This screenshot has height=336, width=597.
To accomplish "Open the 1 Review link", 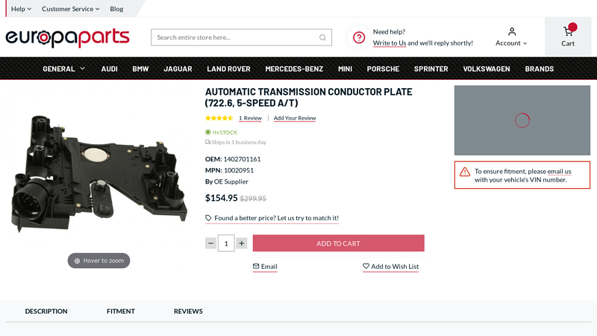I will [250, 118].
